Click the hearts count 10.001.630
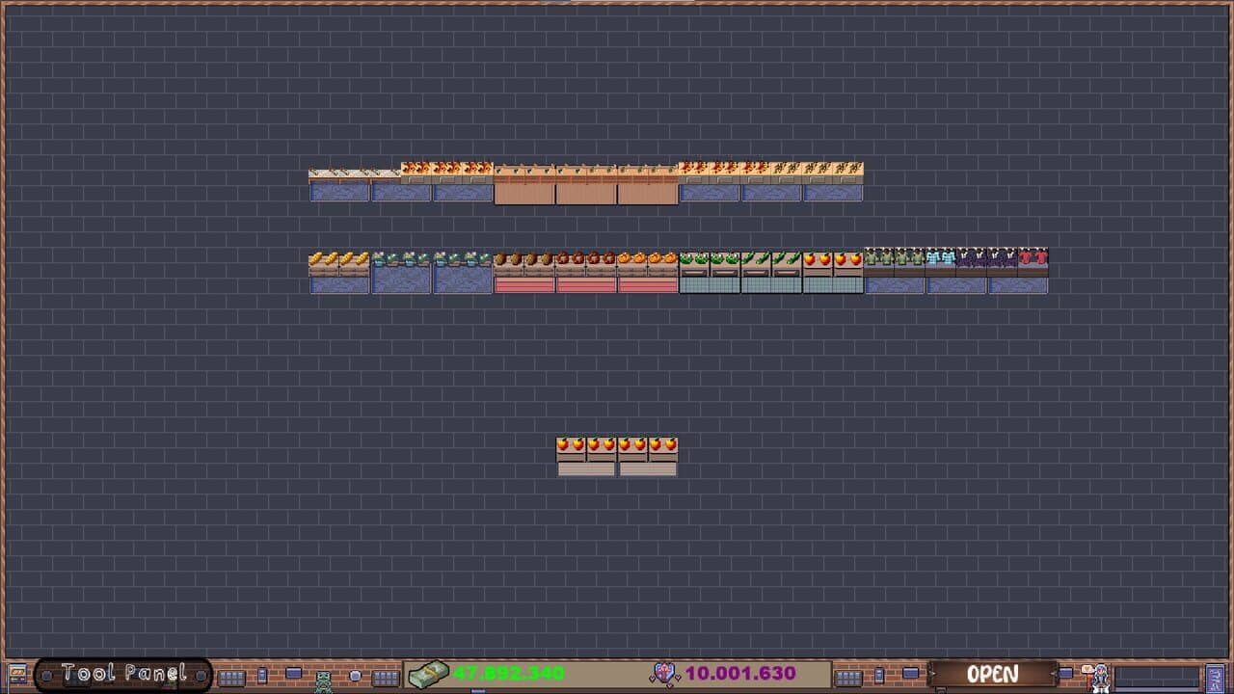The image size is (1234, 694). [x=740, y=674]
